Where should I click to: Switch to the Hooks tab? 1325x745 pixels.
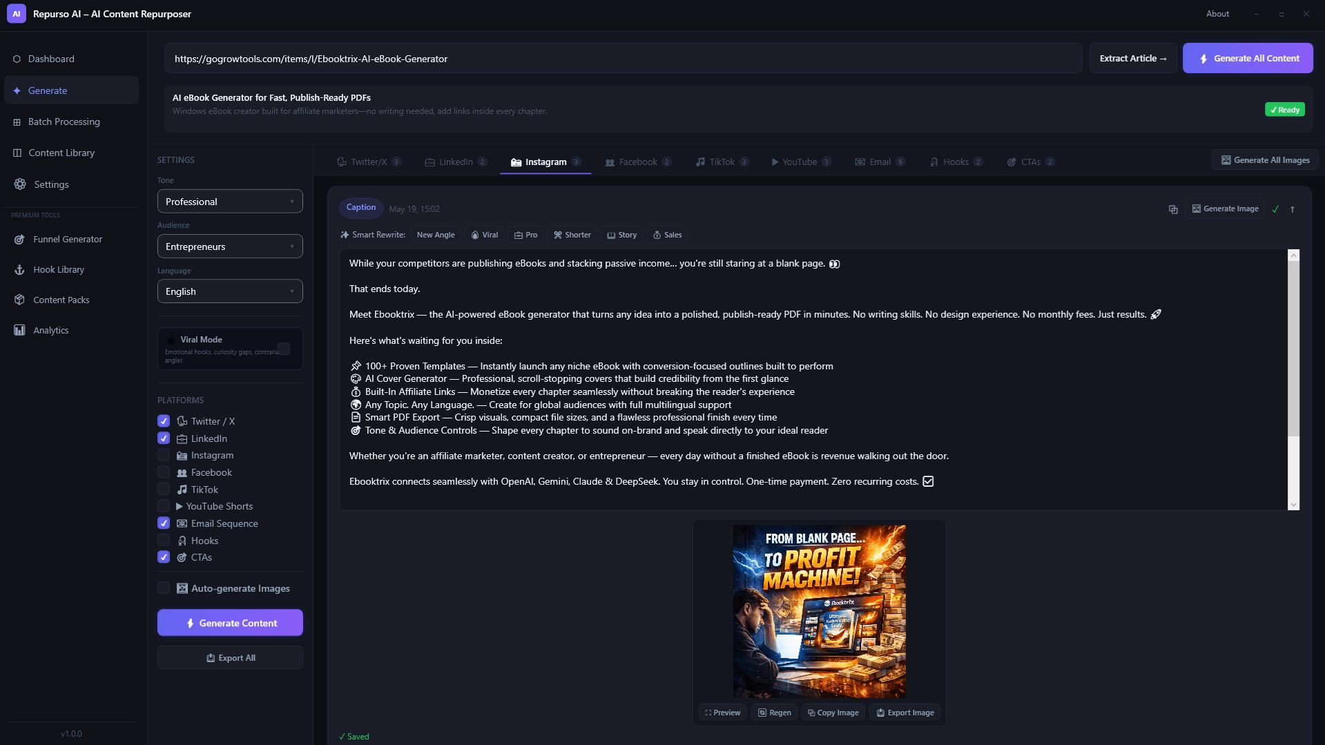click(x=956, y=162)
